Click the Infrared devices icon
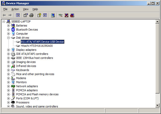 pos(13,66)
